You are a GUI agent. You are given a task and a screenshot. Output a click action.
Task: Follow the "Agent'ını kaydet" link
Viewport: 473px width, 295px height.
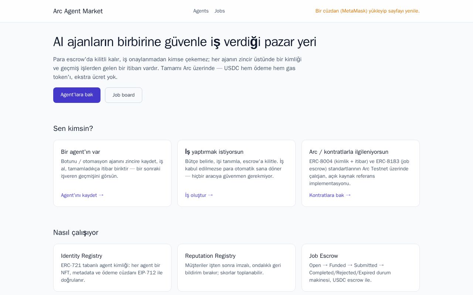point(82,195)
